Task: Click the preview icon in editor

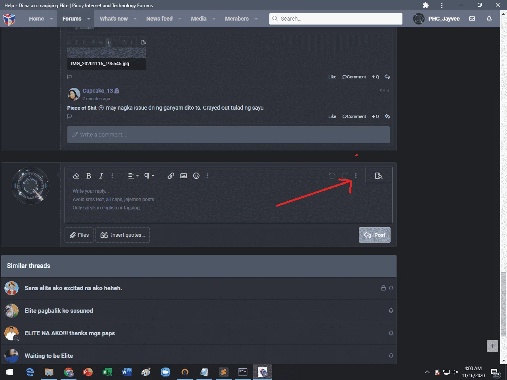Action: [x=379, y=176]
